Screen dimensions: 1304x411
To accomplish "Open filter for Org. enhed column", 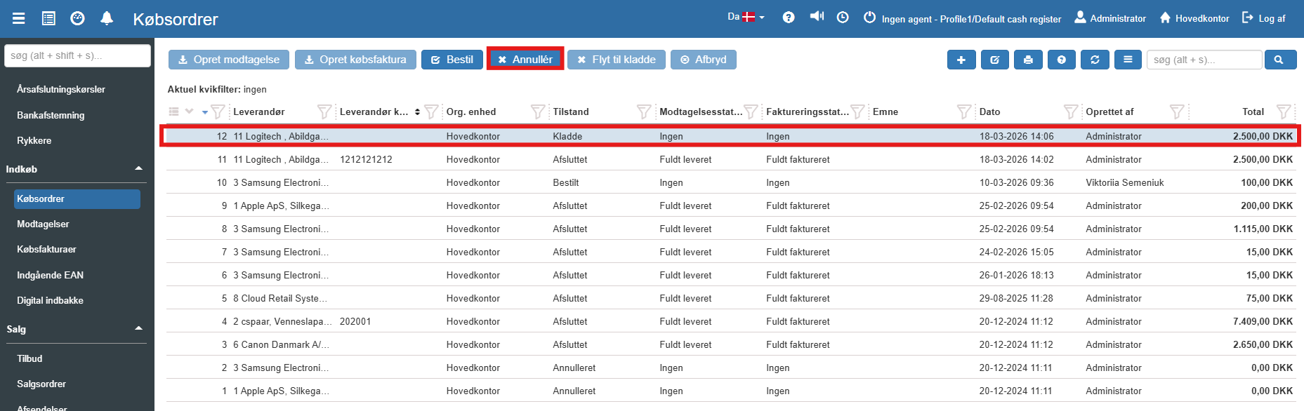I will coord(538,112).
